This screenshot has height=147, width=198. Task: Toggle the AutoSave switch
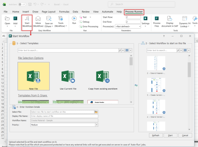(22, 4)
